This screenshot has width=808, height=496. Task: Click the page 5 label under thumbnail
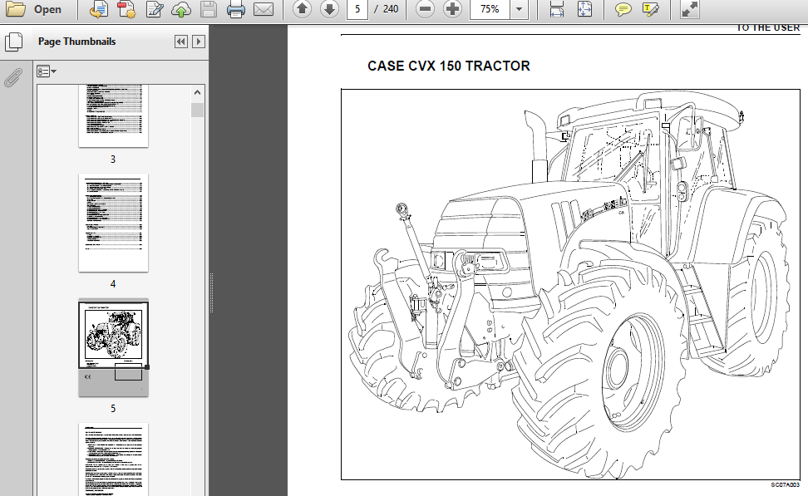pyautogui.click(x=113, y=409)
